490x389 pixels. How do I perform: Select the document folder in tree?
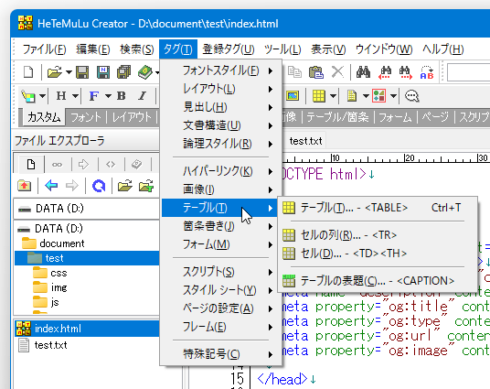[x=62, y=243]
